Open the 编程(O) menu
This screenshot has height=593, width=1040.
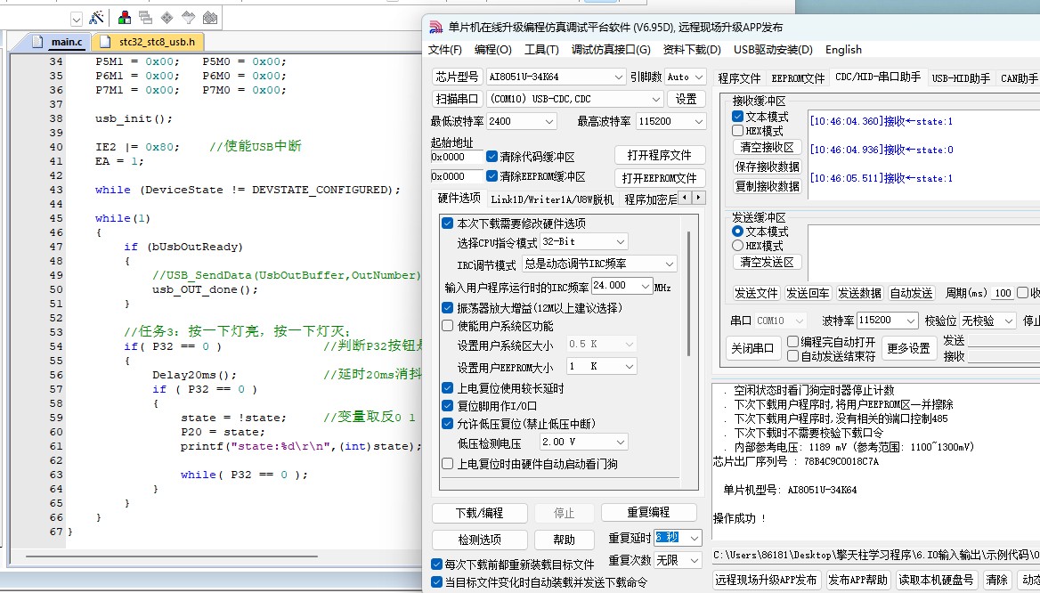click(x=492, y=50)
